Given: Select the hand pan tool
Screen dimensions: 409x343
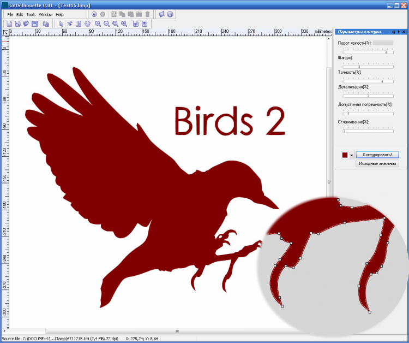Looking at the screenshot, I should 87,24.
